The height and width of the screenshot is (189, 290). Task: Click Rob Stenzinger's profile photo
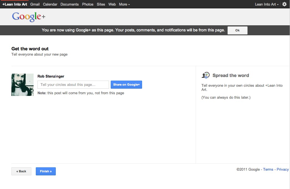coord(22,85)
